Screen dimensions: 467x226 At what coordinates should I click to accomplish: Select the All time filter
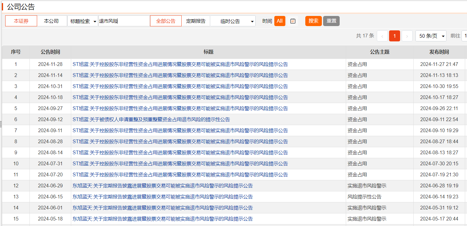(x=280, y=21)
